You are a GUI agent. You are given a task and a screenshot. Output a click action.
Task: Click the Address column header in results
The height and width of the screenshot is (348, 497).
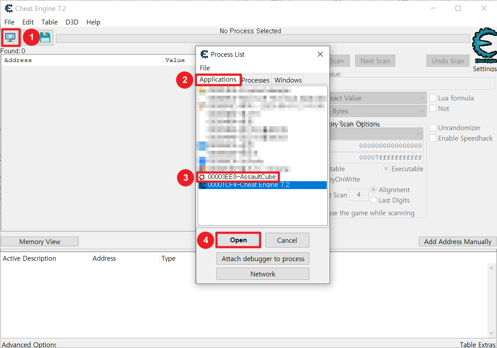pos(82,60)
